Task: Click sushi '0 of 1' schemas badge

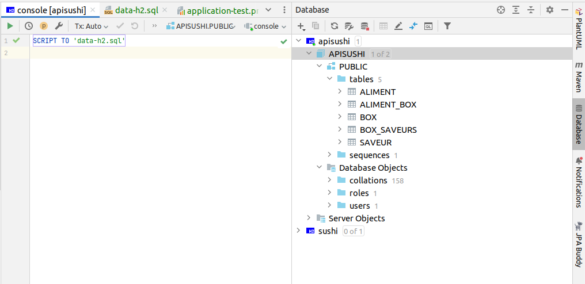Action: pyautogui.click(x=354, y=231)
